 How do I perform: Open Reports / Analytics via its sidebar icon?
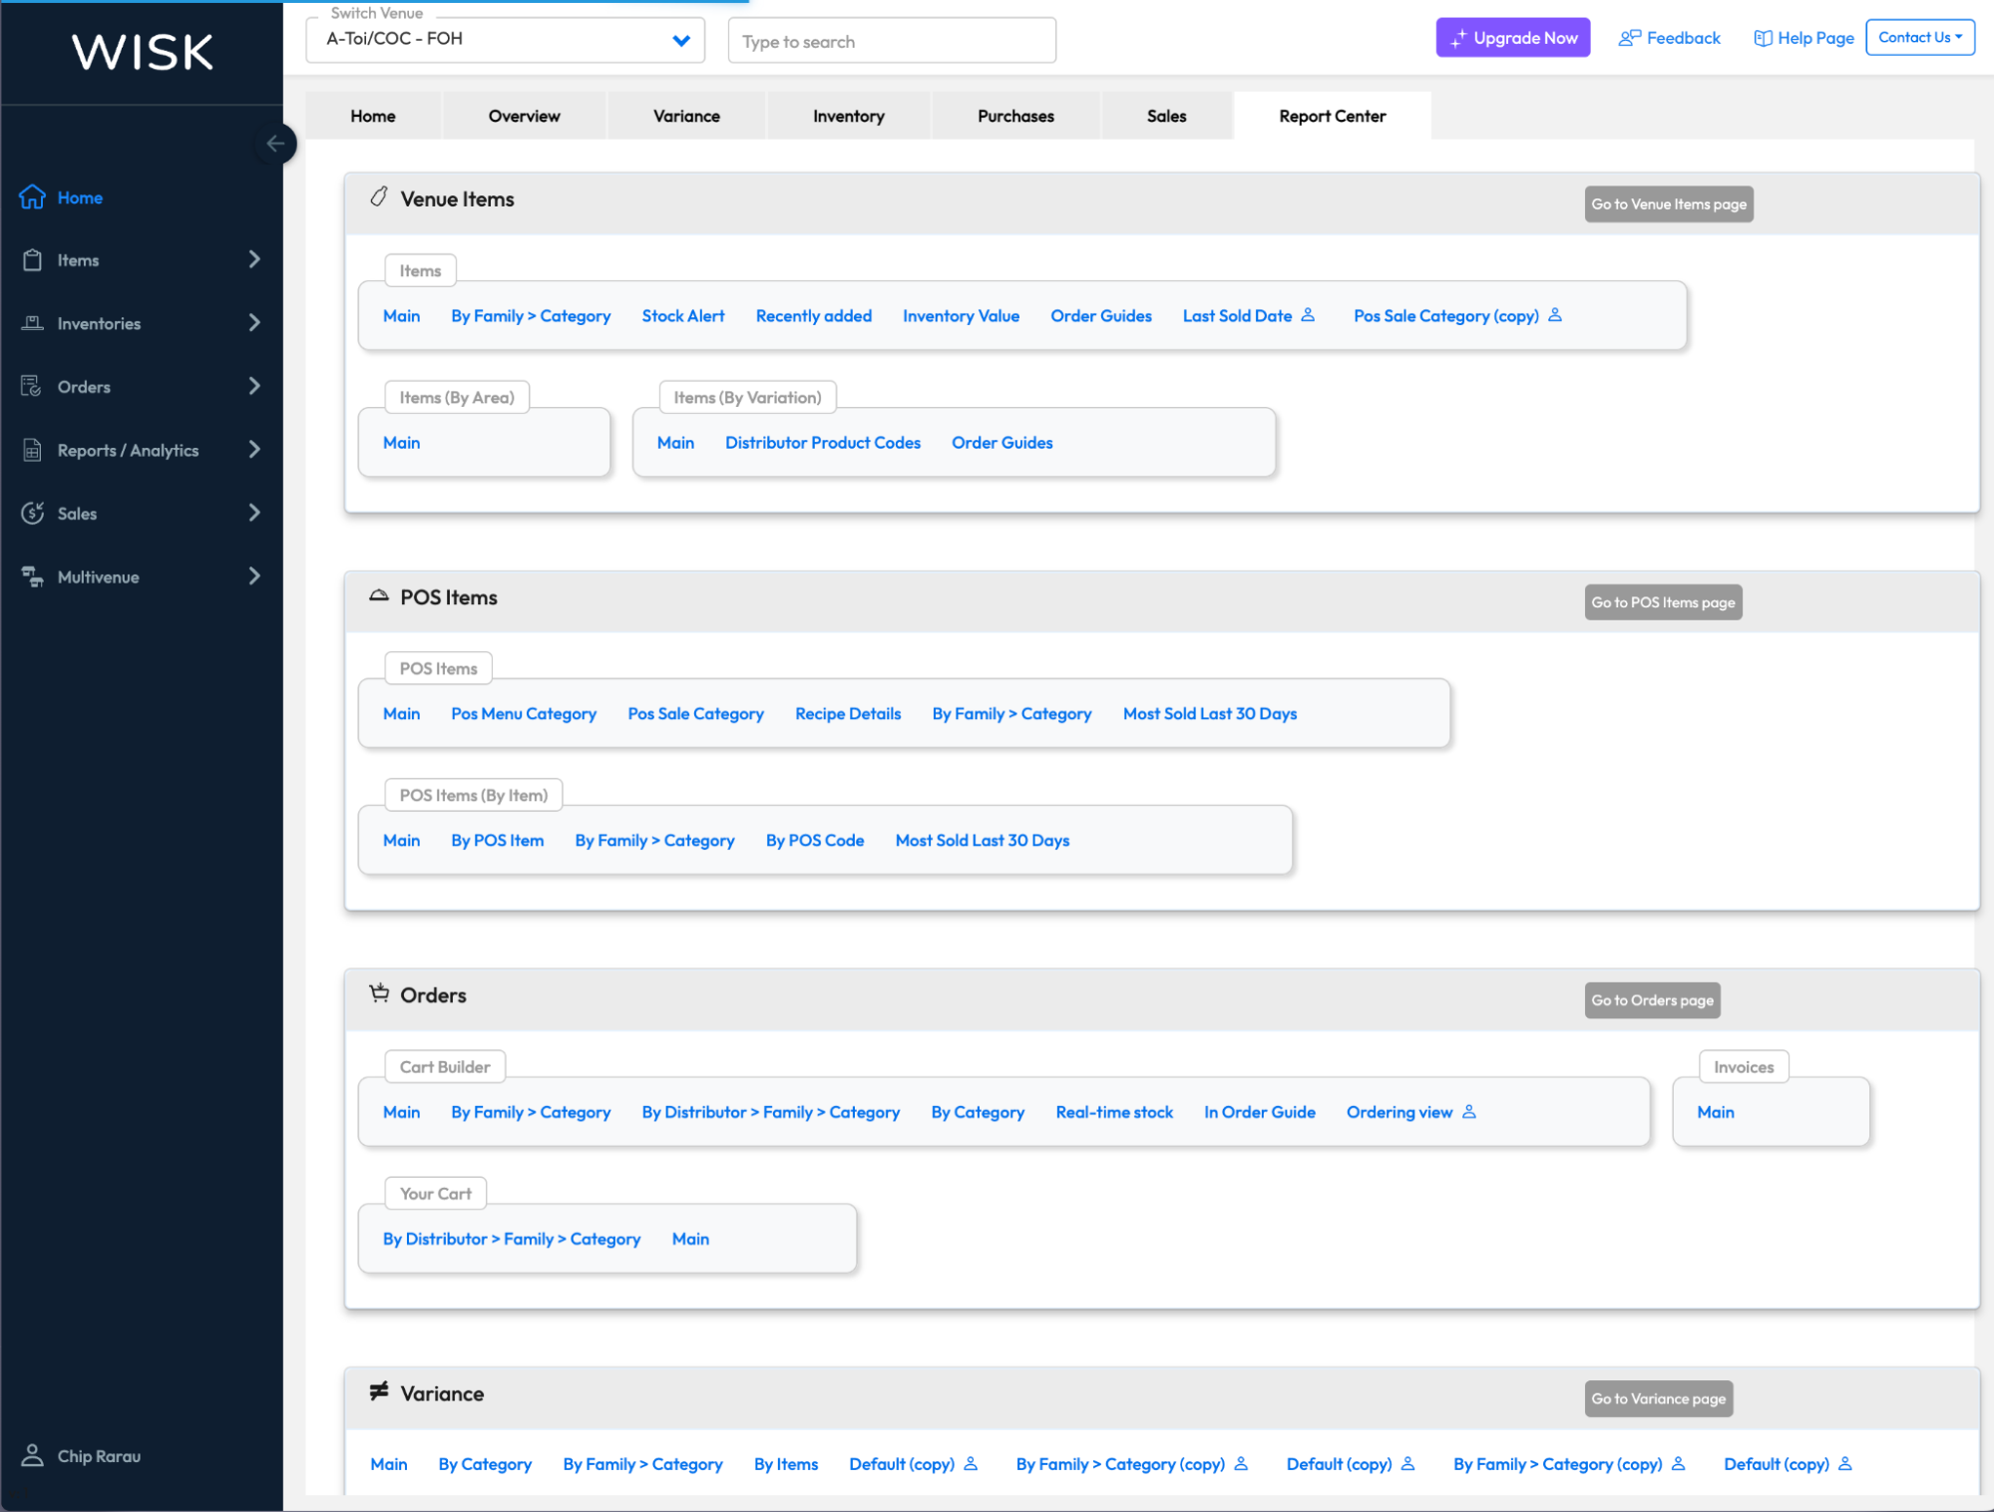[x=32, y=450]
